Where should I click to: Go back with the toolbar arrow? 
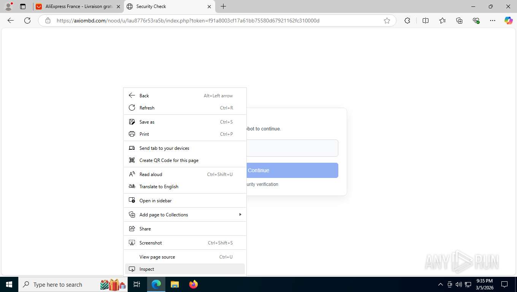tap(11, 21)
